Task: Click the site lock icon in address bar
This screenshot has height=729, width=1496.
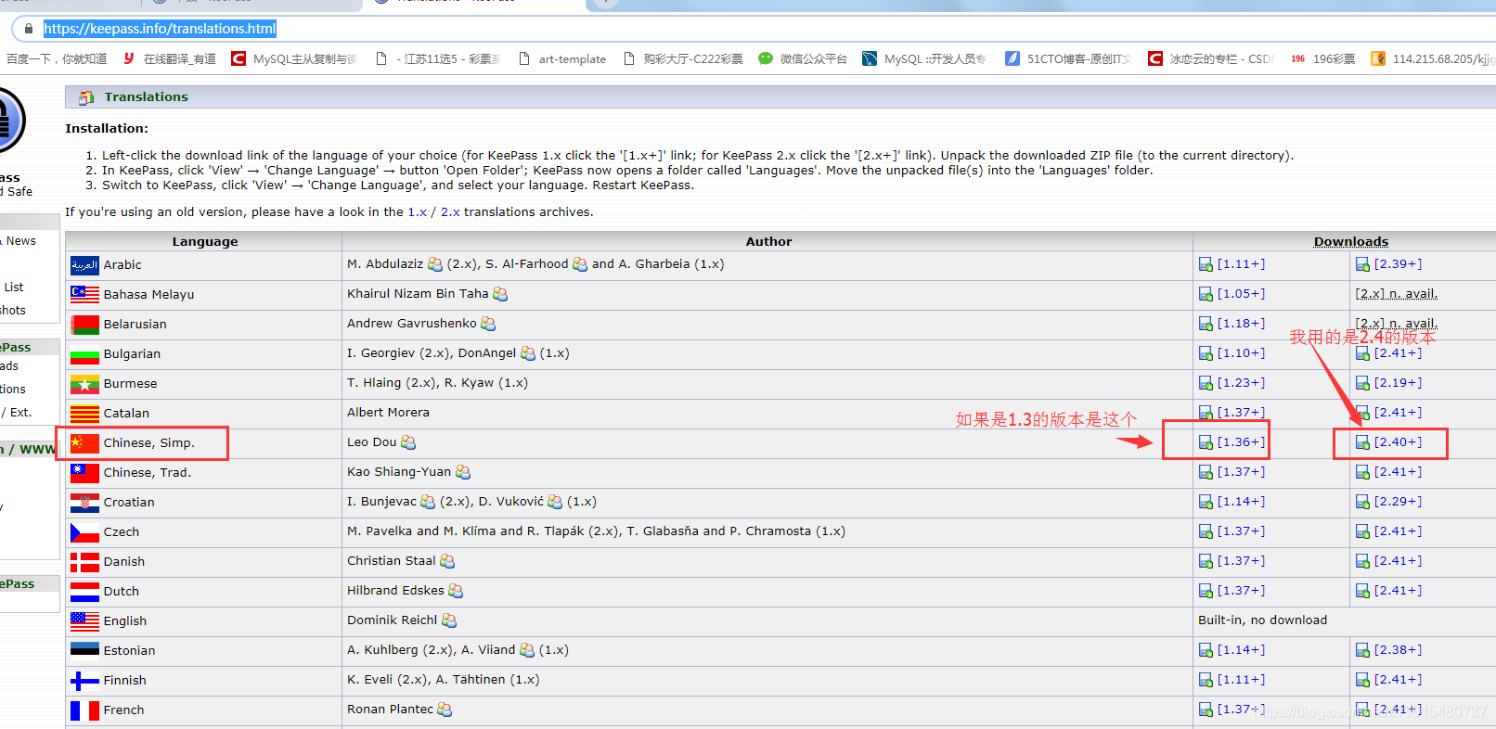Action: (29, 29)
